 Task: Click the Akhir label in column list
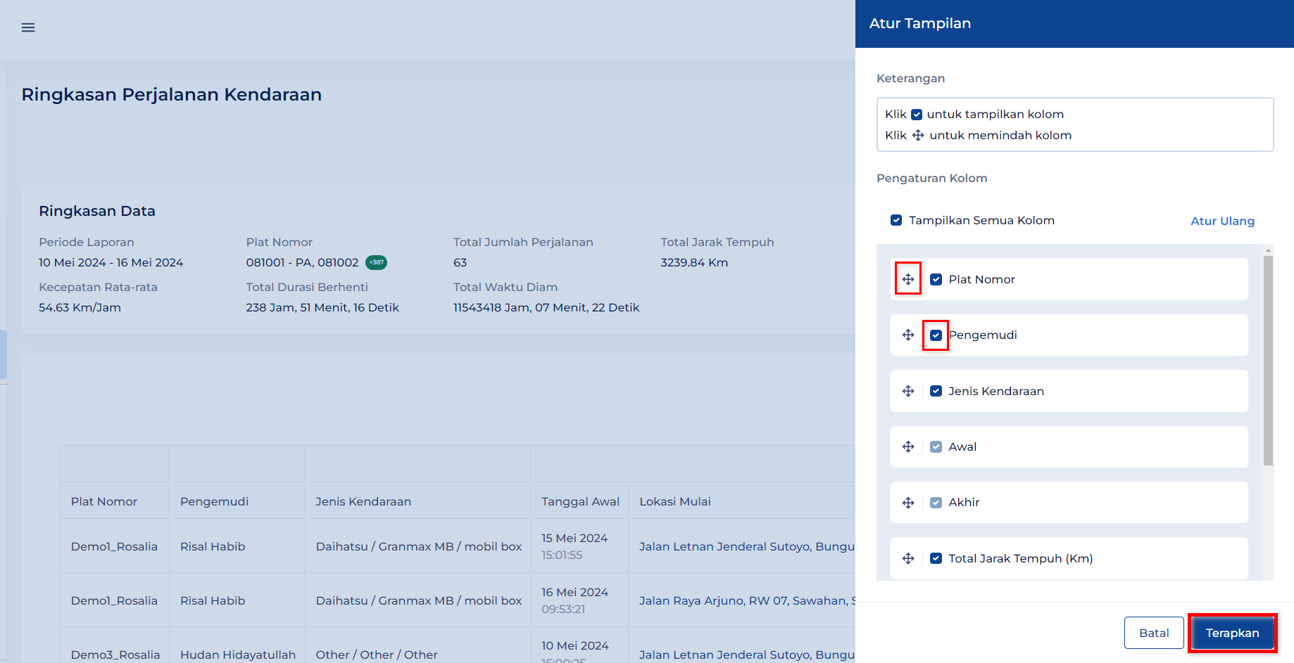[x=964, y=502]
